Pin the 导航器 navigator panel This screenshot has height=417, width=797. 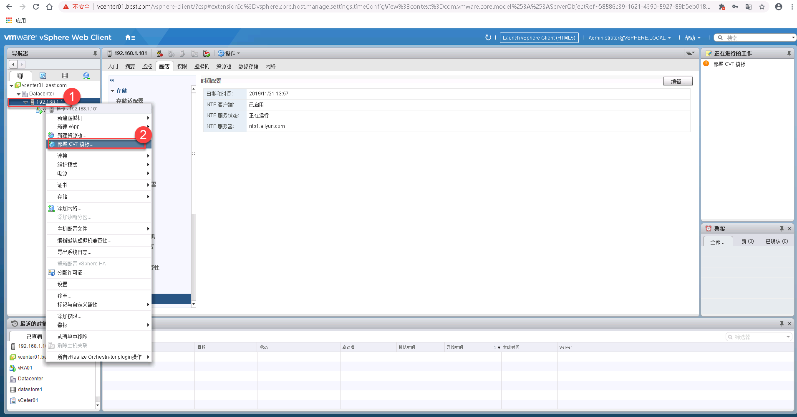(95, 53)
